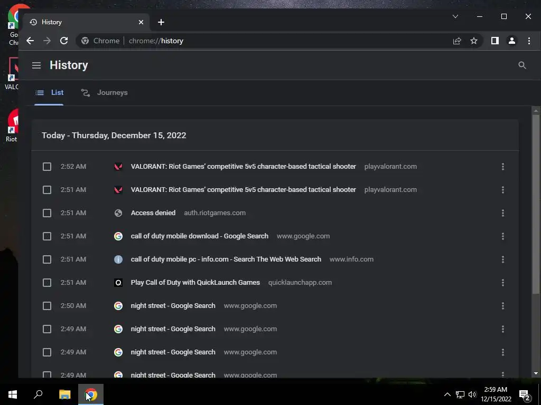This screenshot has width=541, height=405.
Task: Show hidden system tray icons
Action: 447,394
